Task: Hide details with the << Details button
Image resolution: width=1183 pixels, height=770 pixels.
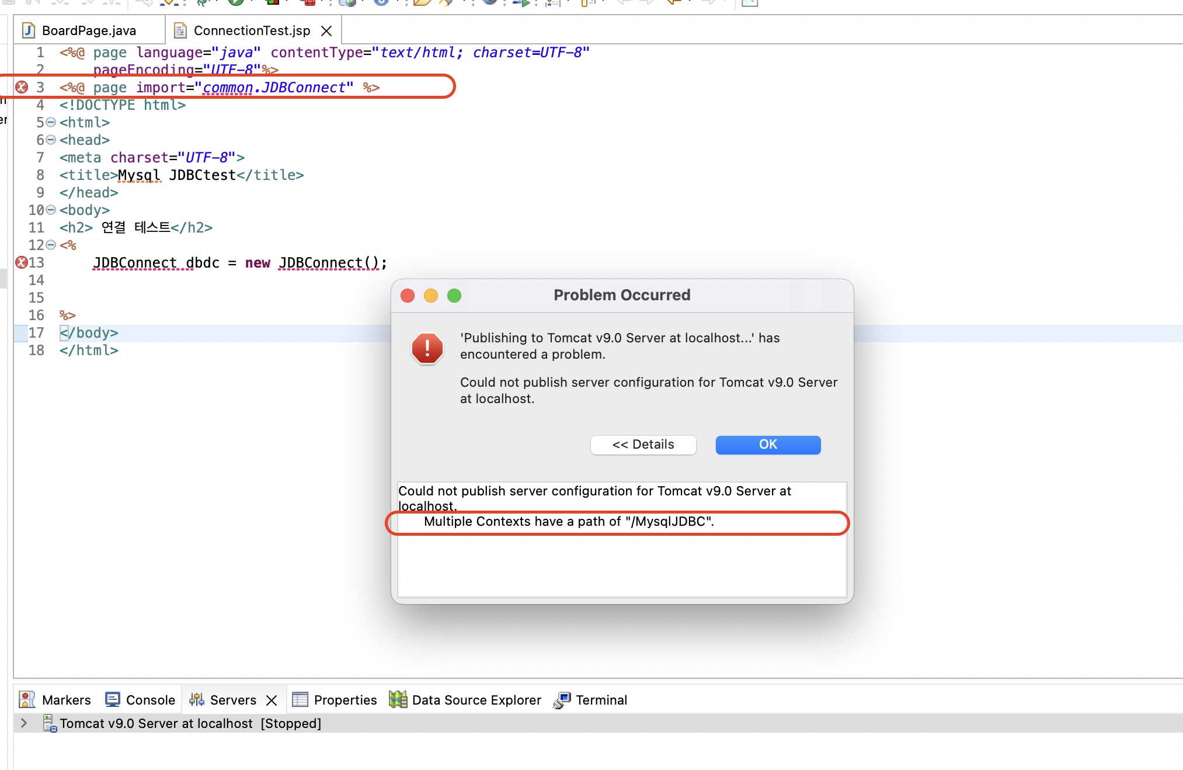Action: point(643,445)
